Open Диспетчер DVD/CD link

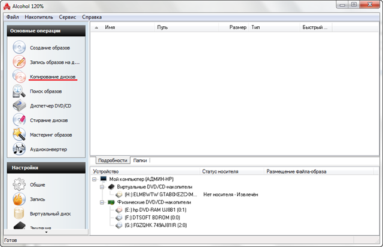[50, 106]
